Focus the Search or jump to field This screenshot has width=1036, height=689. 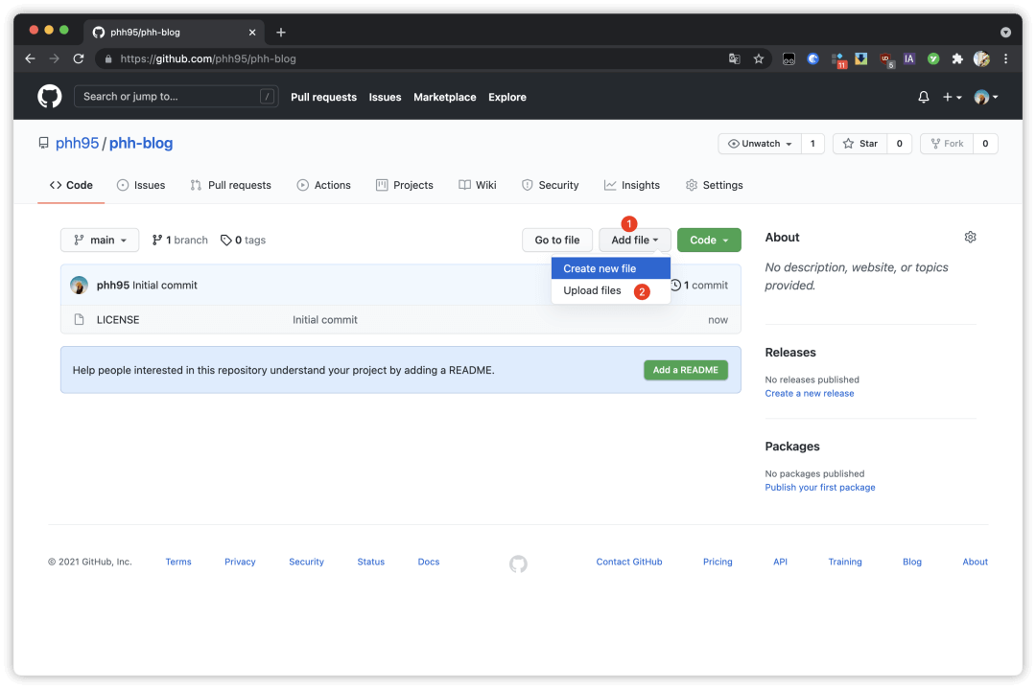[176, 97]
